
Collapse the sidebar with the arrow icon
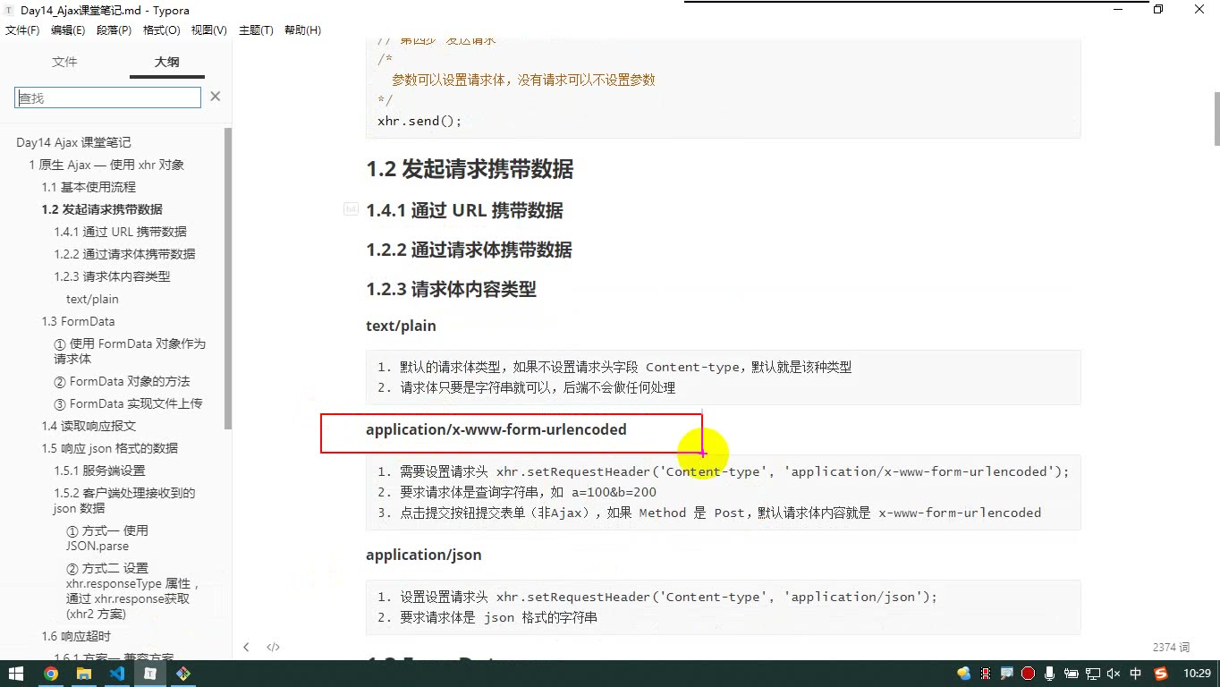tap(246, 647)
